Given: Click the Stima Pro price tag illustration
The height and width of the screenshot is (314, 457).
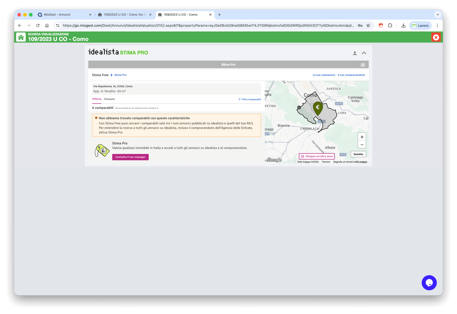Looking at the screenshot, I should 102,151.
